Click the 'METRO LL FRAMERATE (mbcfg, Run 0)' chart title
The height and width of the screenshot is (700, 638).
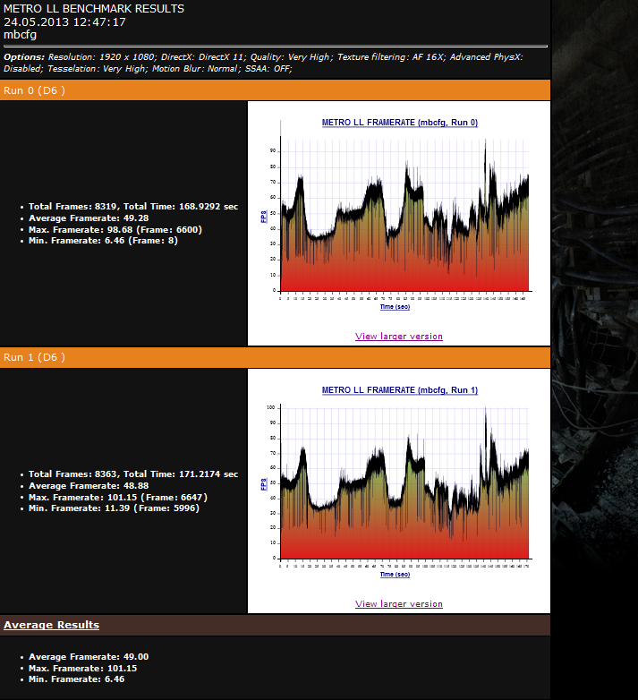(x=400, y=123)
